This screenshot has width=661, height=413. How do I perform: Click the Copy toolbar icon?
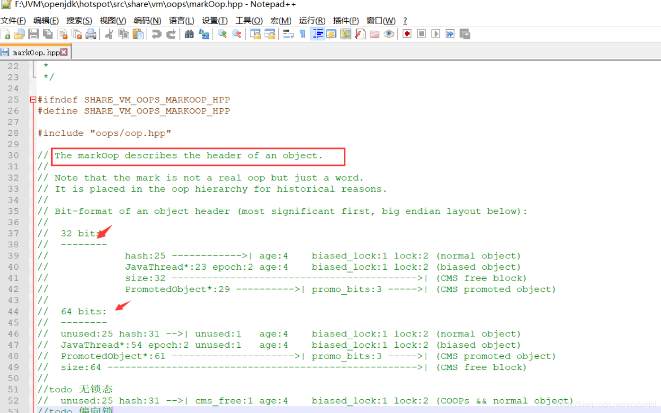[x=124, y=34]
